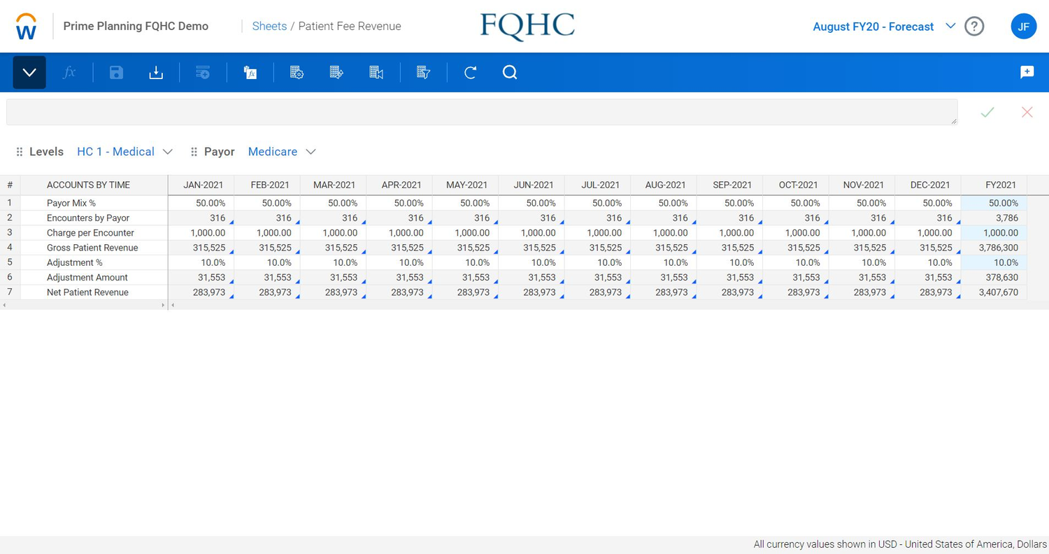Expand the dark chevron toolbar menu
The height and width of the screenshot is (554, 1049).
coord(28,72)
